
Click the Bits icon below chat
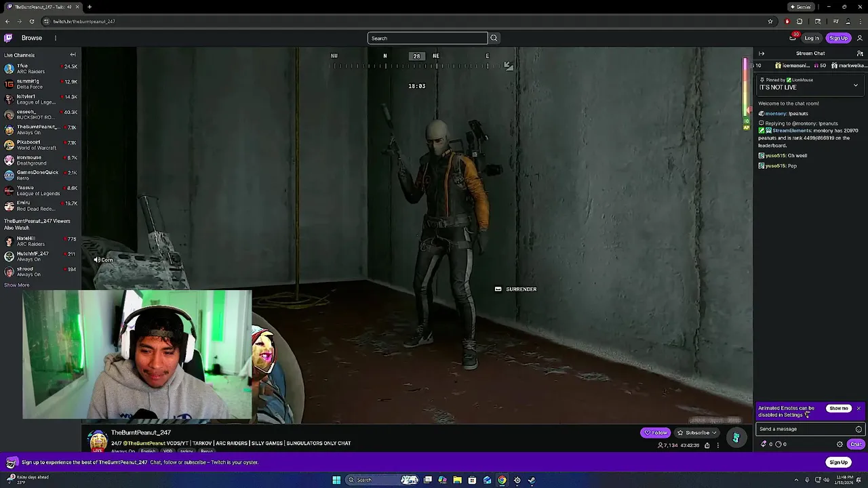point(764,444)
